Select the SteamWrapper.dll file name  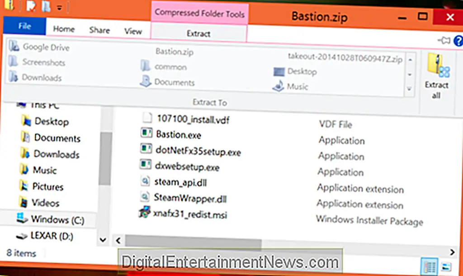190,198
